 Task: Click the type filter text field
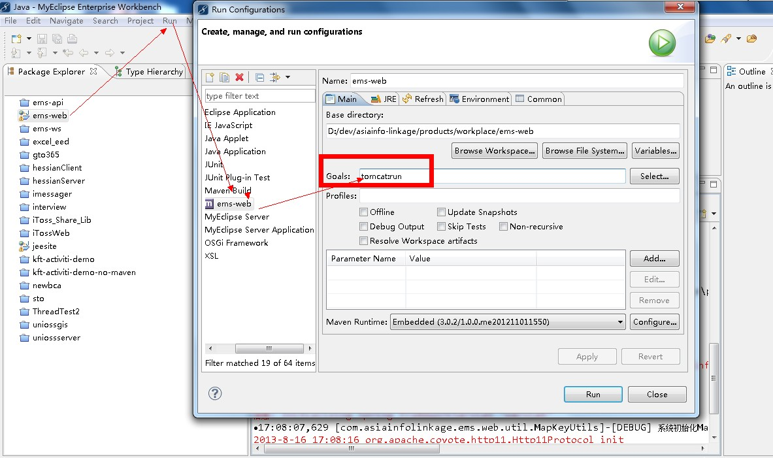pos(260,95)
